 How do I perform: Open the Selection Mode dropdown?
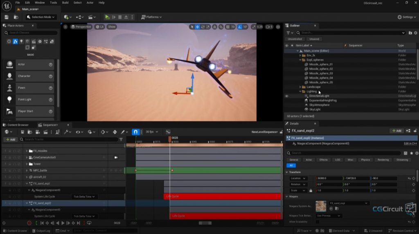[41, 17]
